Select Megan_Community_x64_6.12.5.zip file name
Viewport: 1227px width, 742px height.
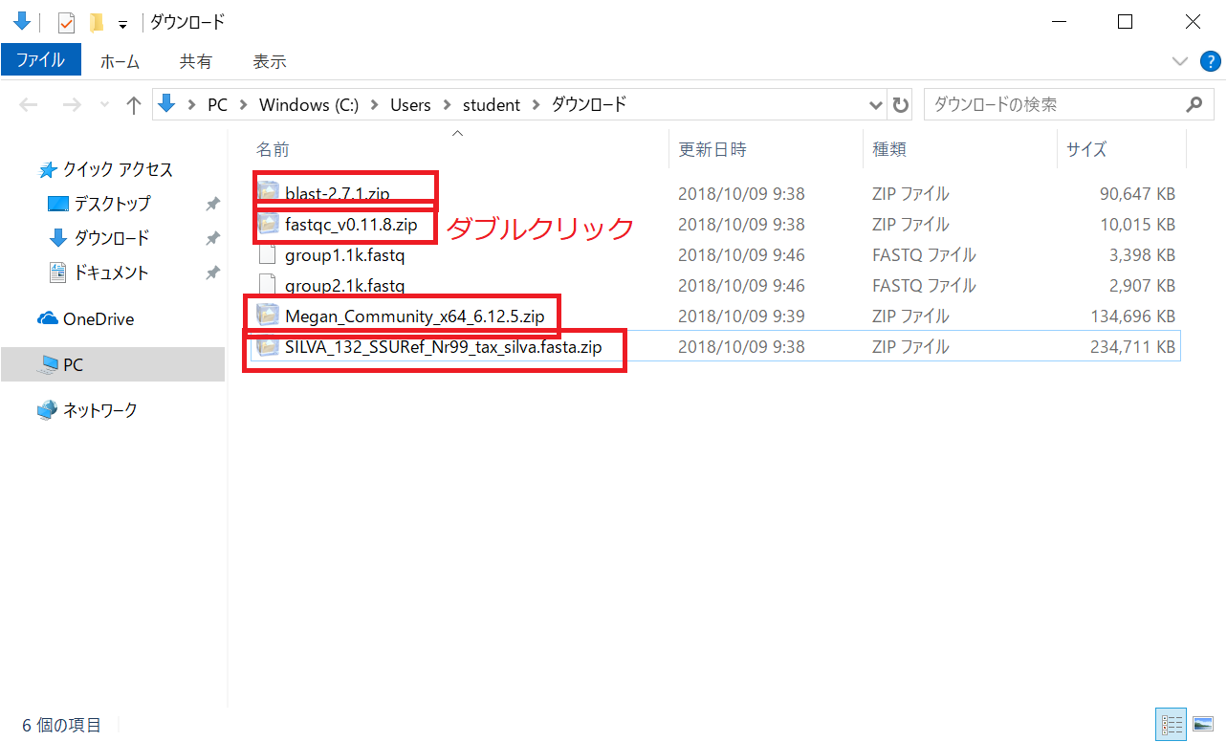[414, 316]
